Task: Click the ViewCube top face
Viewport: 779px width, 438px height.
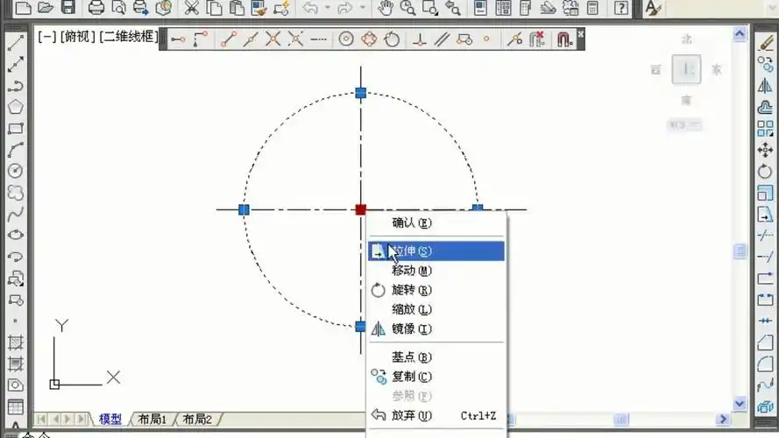Action: coord(686,69)
